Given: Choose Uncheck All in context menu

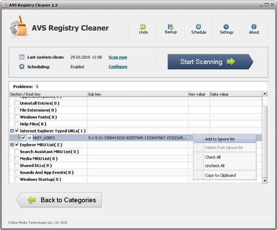Looking at the screenshot, I should point(225,166).
